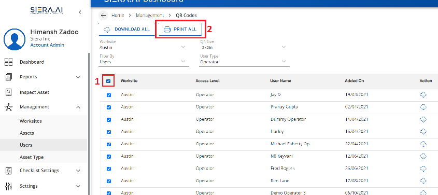
Task: Click the Settings sliders icon
Action: [9, 186]
